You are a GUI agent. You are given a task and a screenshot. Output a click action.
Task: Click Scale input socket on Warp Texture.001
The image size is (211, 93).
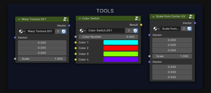click(15, 59)
